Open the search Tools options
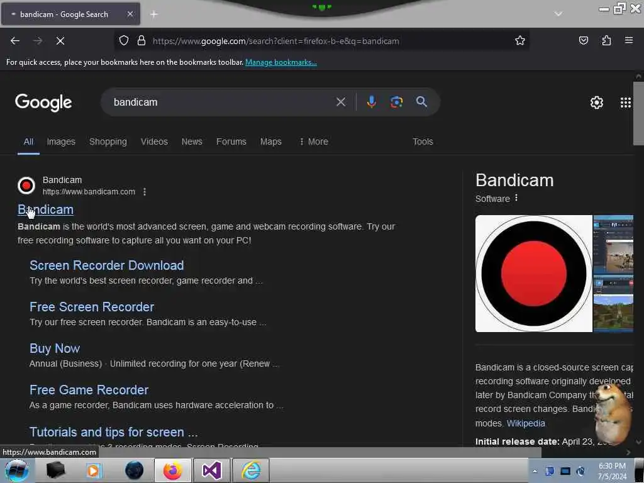Image resolution: width=644 pixels, height=483 pixels. (x=423, y=142)
